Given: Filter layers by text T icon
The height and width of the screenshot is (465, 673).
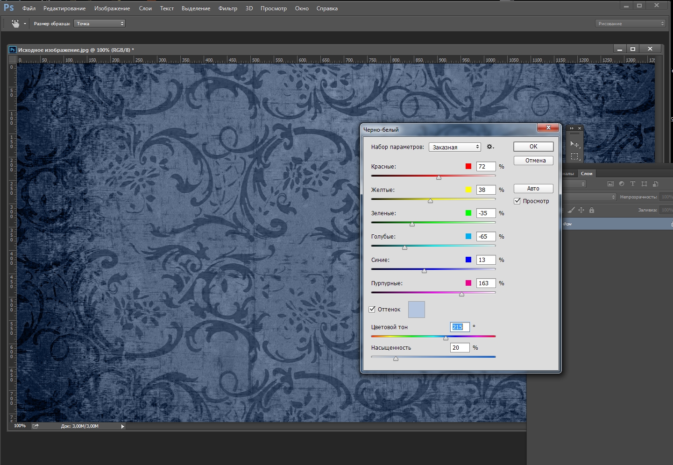Looking at the screenshot, I should tap(633, 184).
